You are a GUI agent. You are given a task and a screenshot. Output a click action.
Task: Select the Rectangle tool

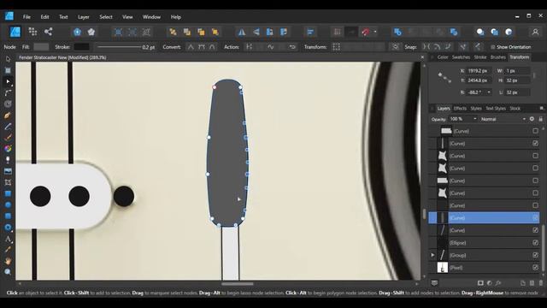8,193
